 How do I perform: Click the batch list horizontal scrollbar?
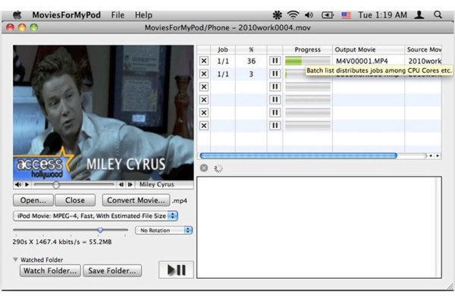(298, 156)
